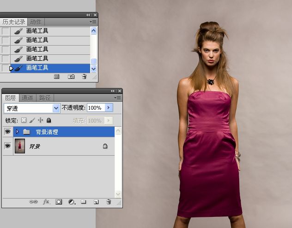Open opacity 不透明度 slider arrow

pyautogui.click(x=109, y=108)
